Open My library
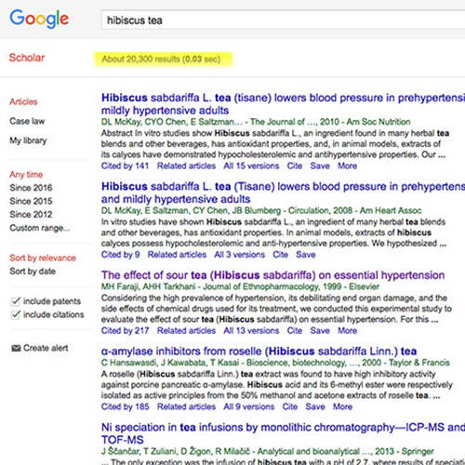This screenshot has width=465, height=465. [28, 140]
